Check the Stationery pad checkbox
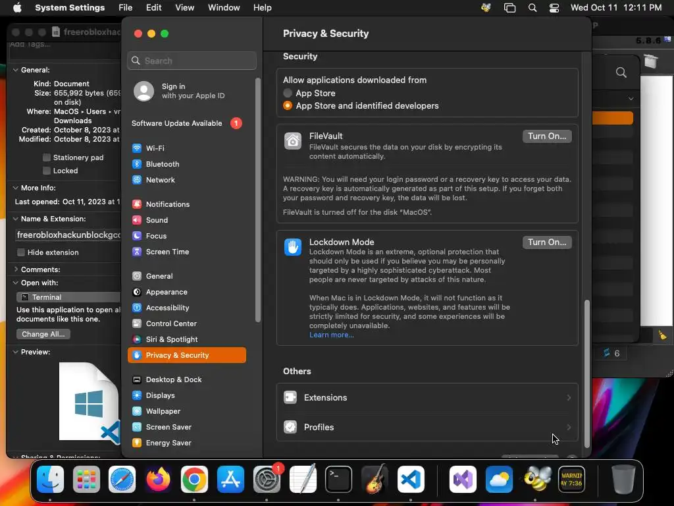 pos(47,157)
